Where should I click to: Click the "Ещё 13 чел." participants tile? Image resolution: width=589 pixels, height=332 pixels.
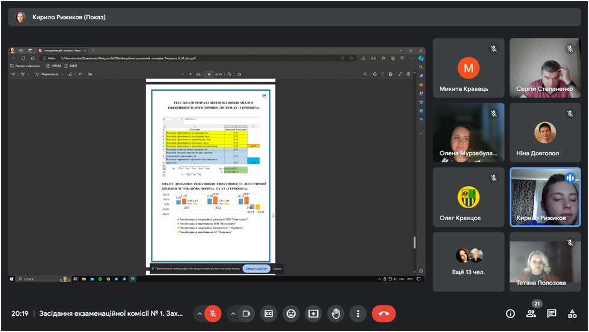(468, 262)
